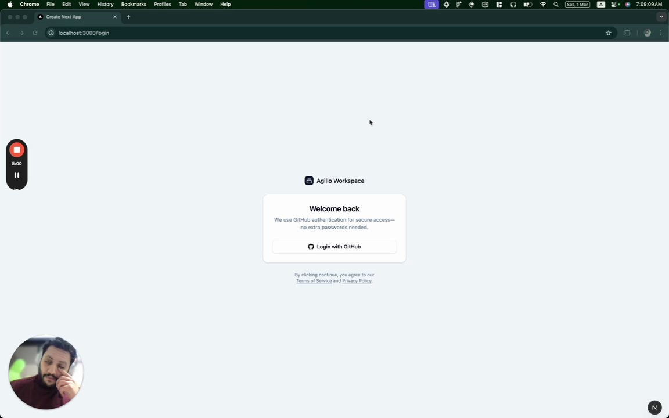The image size is (669, 418).
Task: Open Spotlight search magnifier
Action: tap(556, 4)
